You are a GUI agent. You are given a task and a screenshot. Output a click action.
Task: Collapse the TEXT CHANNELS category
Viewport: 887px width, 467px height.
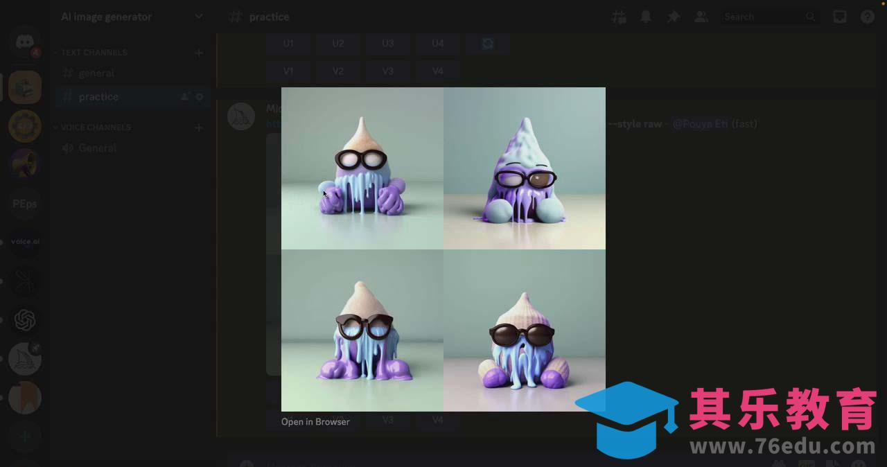[94, 53]
